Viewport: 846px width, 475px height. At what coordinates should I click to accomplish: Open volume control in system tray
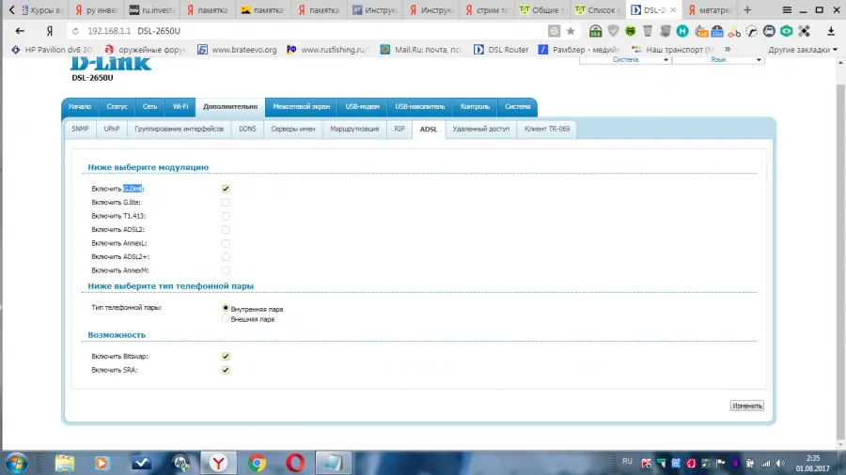pyautogui.click(x=781, y=463)
